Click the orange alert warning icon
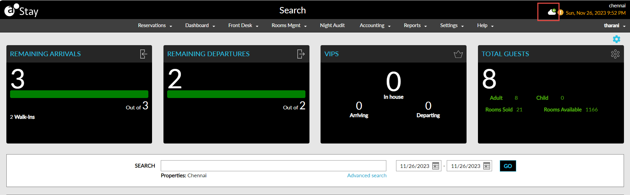630x195 pixels. pos(561,13)
